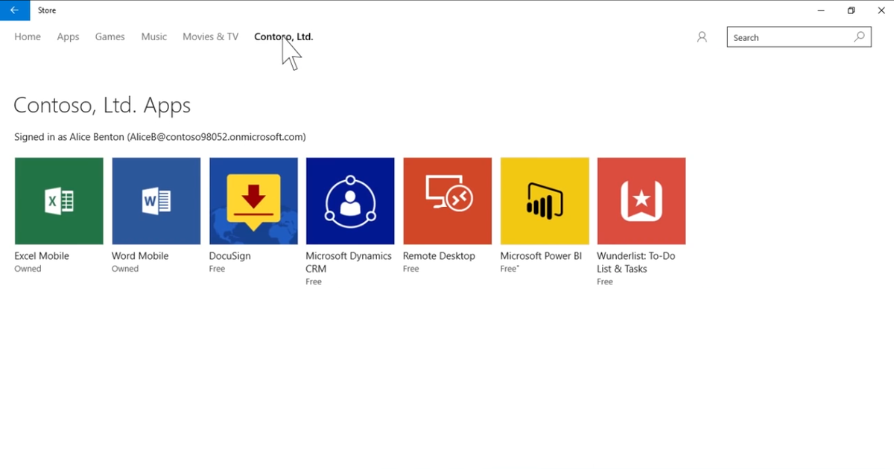Go to Movies & TV
894x469 pixels.
(x=210, y=36)
